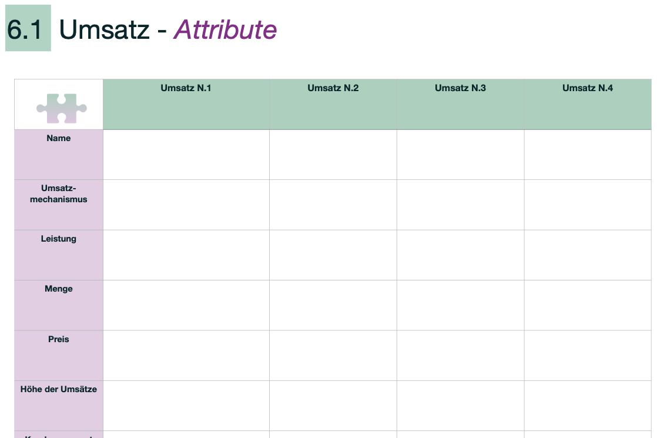This screenshot has height=438, width=657.
Task: Click the Höhe der Umsätze row label
Action: click(x=59, y=389)
